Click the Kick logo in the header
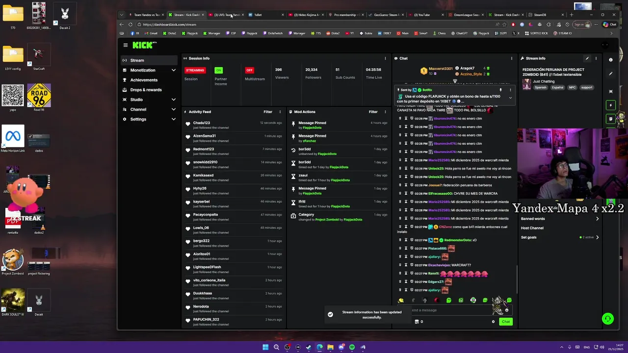 pyautogui.click(x=143, y=45)
